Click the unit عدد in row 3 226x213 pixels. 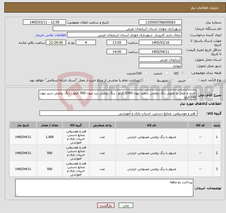click(102, 169)
